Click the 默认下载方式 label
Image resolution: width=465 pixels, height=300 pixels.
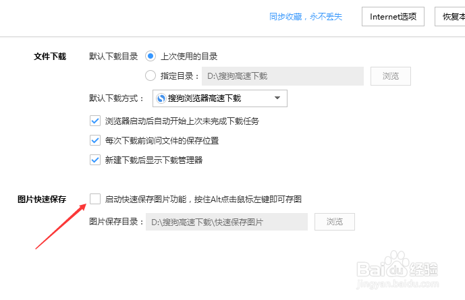[x=116, y=98]
